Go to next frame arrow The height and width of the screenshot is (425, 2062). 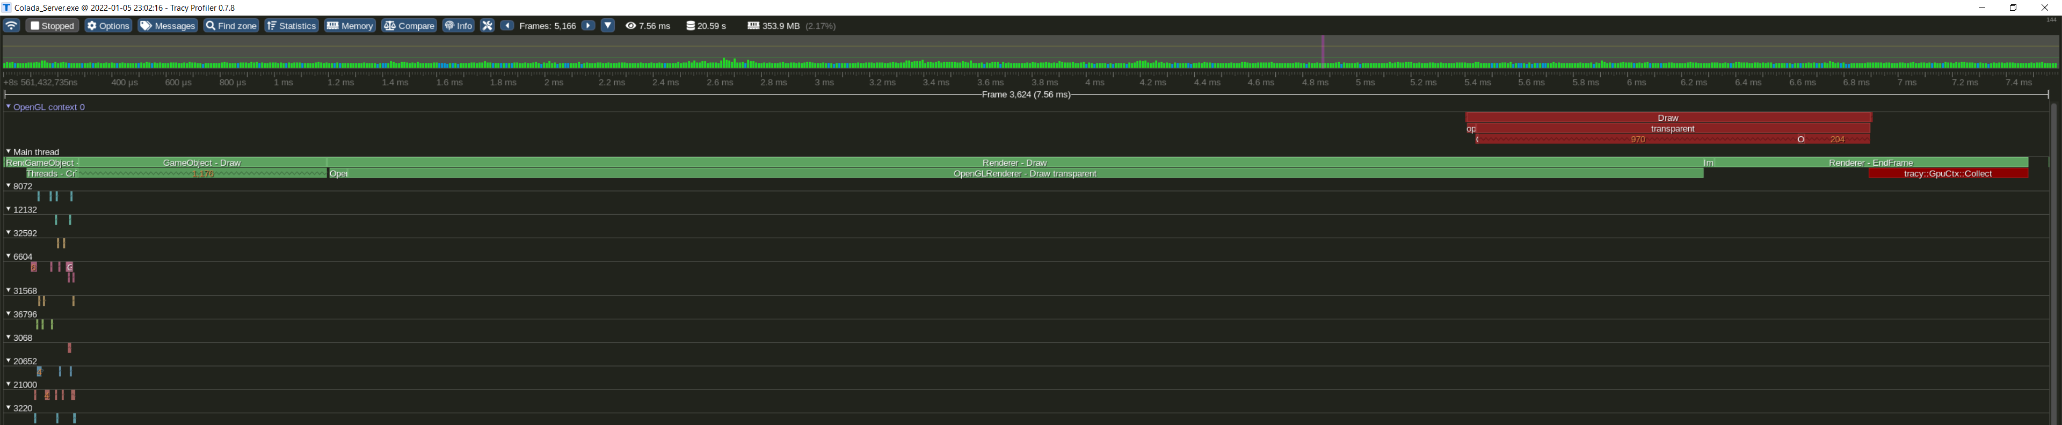pos(589,26)
